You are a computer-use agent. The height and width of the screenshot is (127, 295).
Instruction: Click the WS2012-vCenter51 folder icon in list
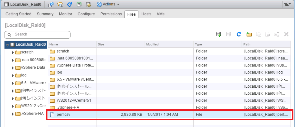pyautogui.click(x=52, y=100)
